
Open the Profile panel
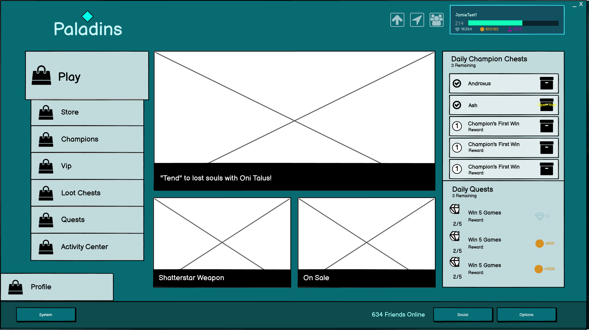57,287
